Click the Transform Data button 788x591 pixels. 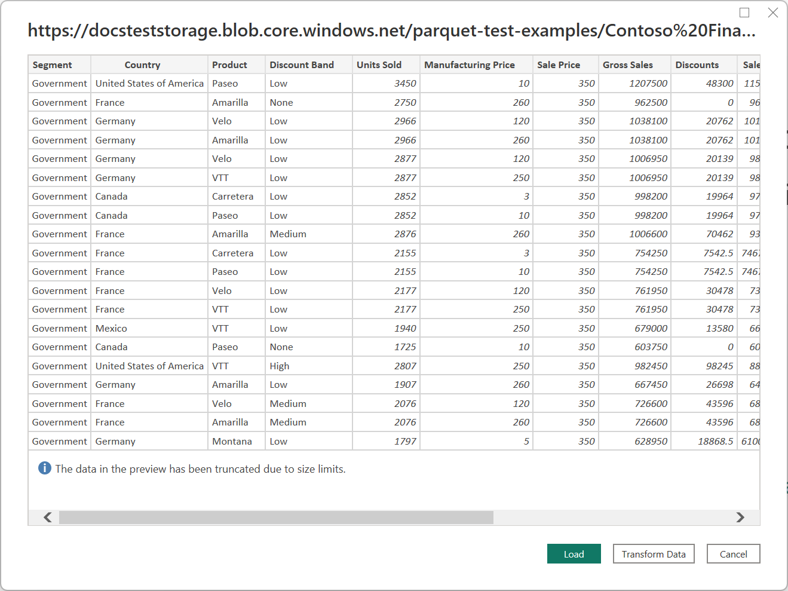[653, 554]
